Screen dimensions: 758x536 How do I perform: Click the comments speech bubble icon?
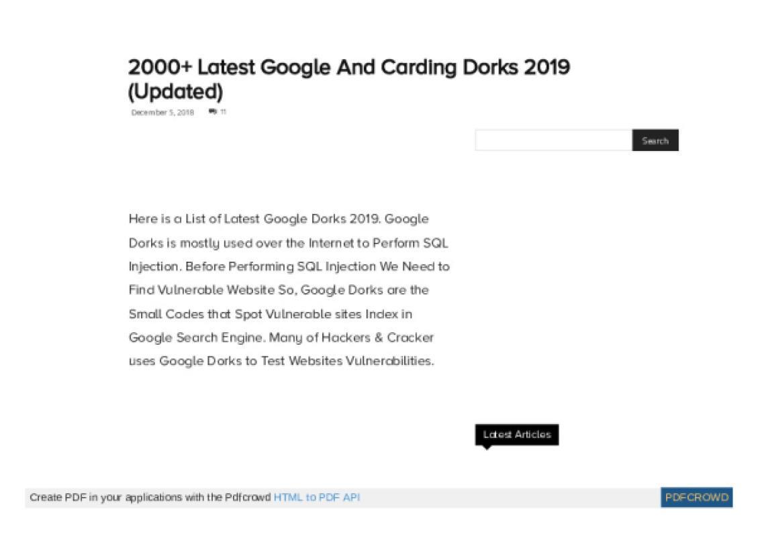click(213, 111)
